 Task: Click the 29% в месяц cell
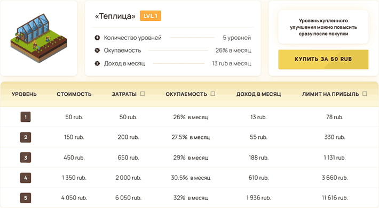[191, 157]
